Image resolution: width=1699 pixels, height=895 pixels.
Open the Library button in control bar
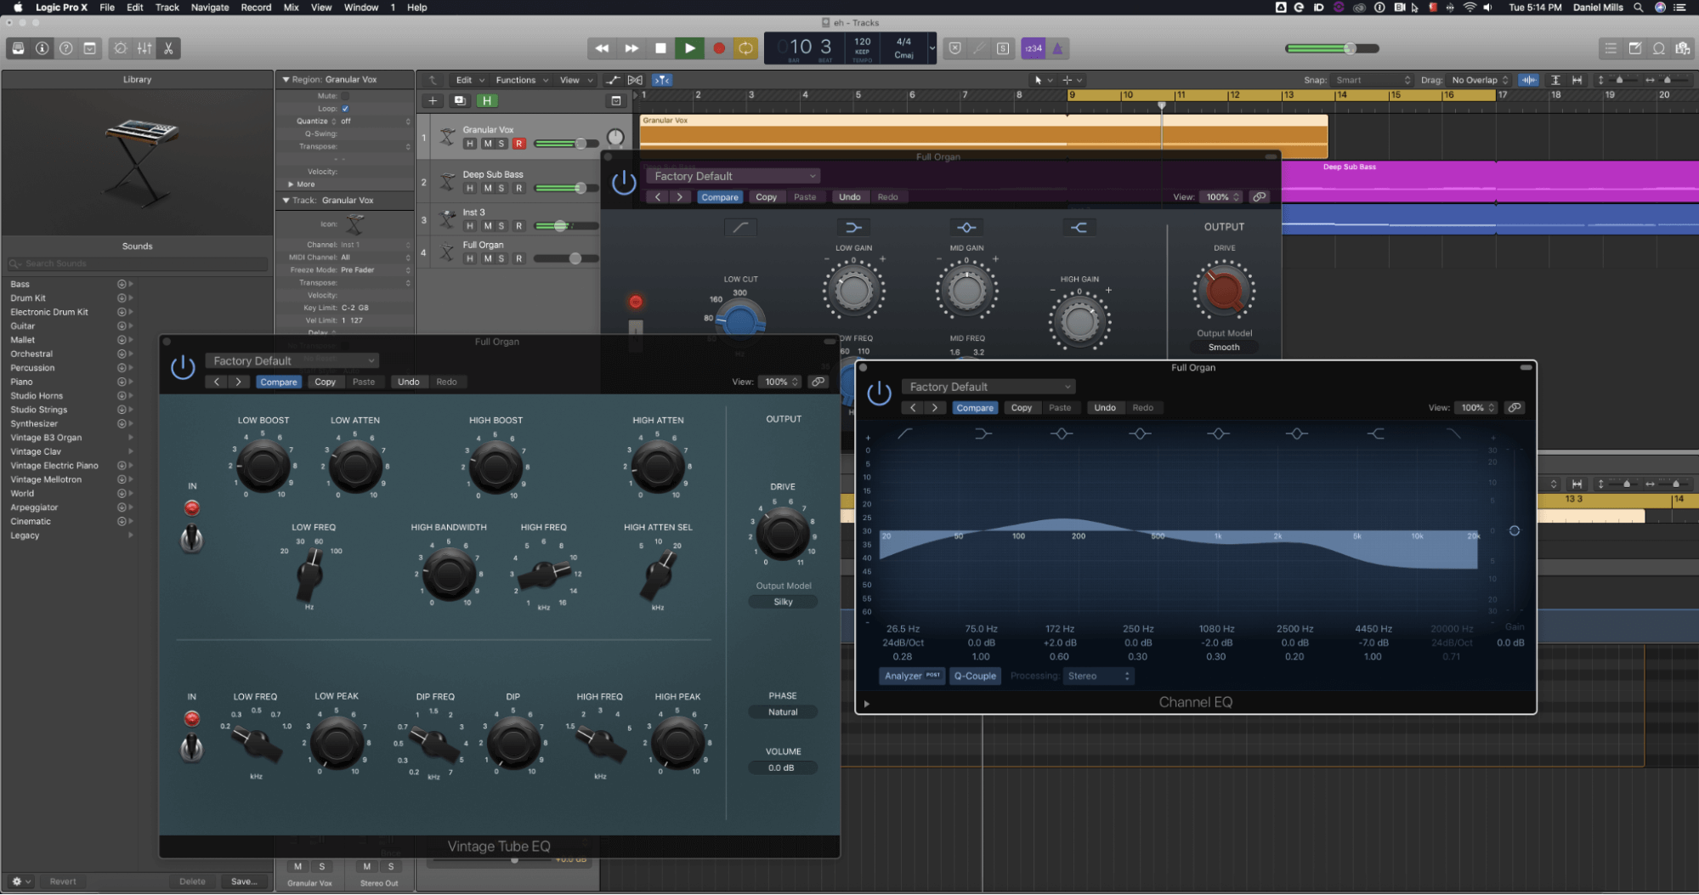[18, 48]
